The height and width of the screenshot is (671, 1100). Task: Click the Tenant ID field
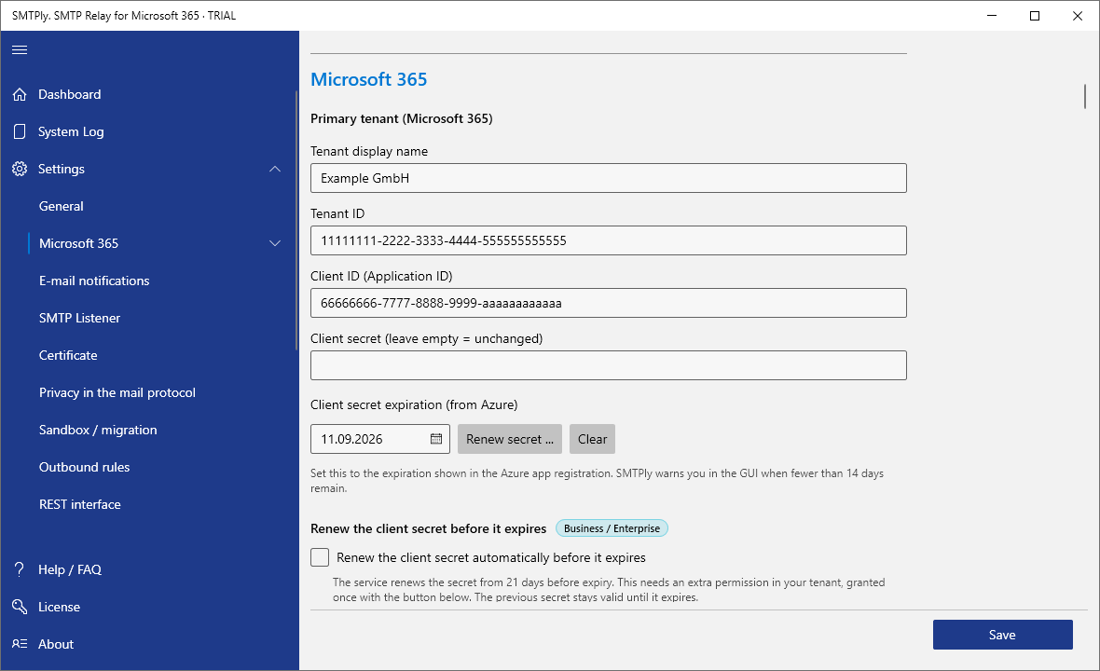coord(608,240)
